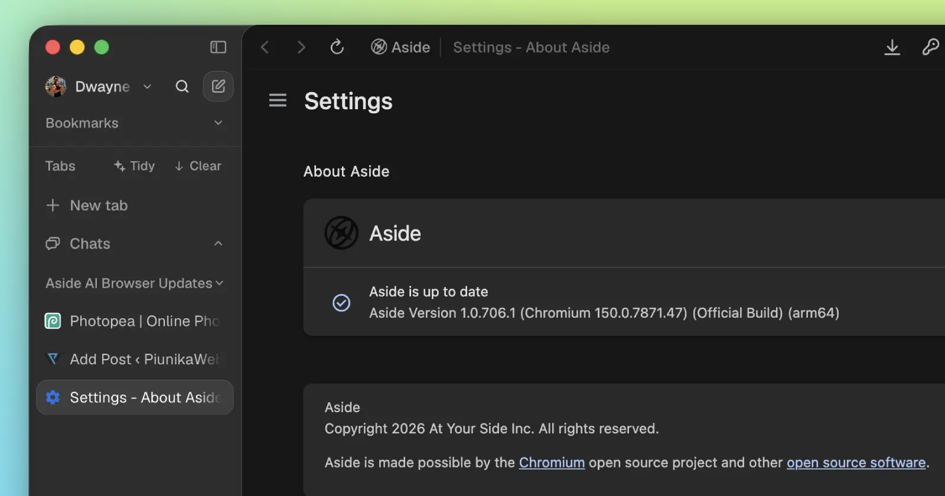Screen dimensions: 945x496
Task: Go back with the left arrow
Action: 265,47
